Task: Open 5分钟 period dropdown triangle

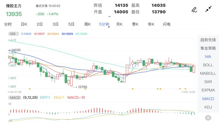Action: (x=109, y=26)
